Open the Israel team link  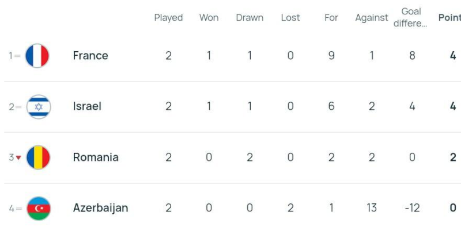[87, 106]
